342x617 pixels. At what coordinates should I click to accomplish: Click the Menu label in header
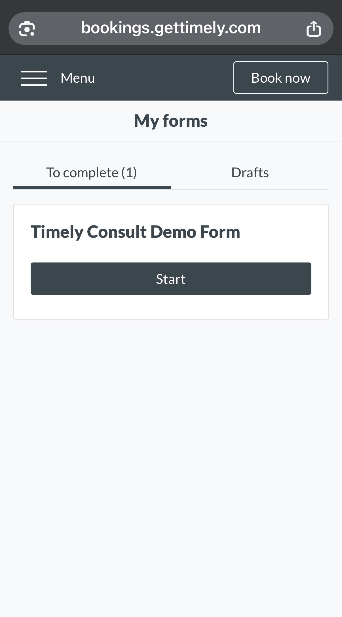coord(78,78)
